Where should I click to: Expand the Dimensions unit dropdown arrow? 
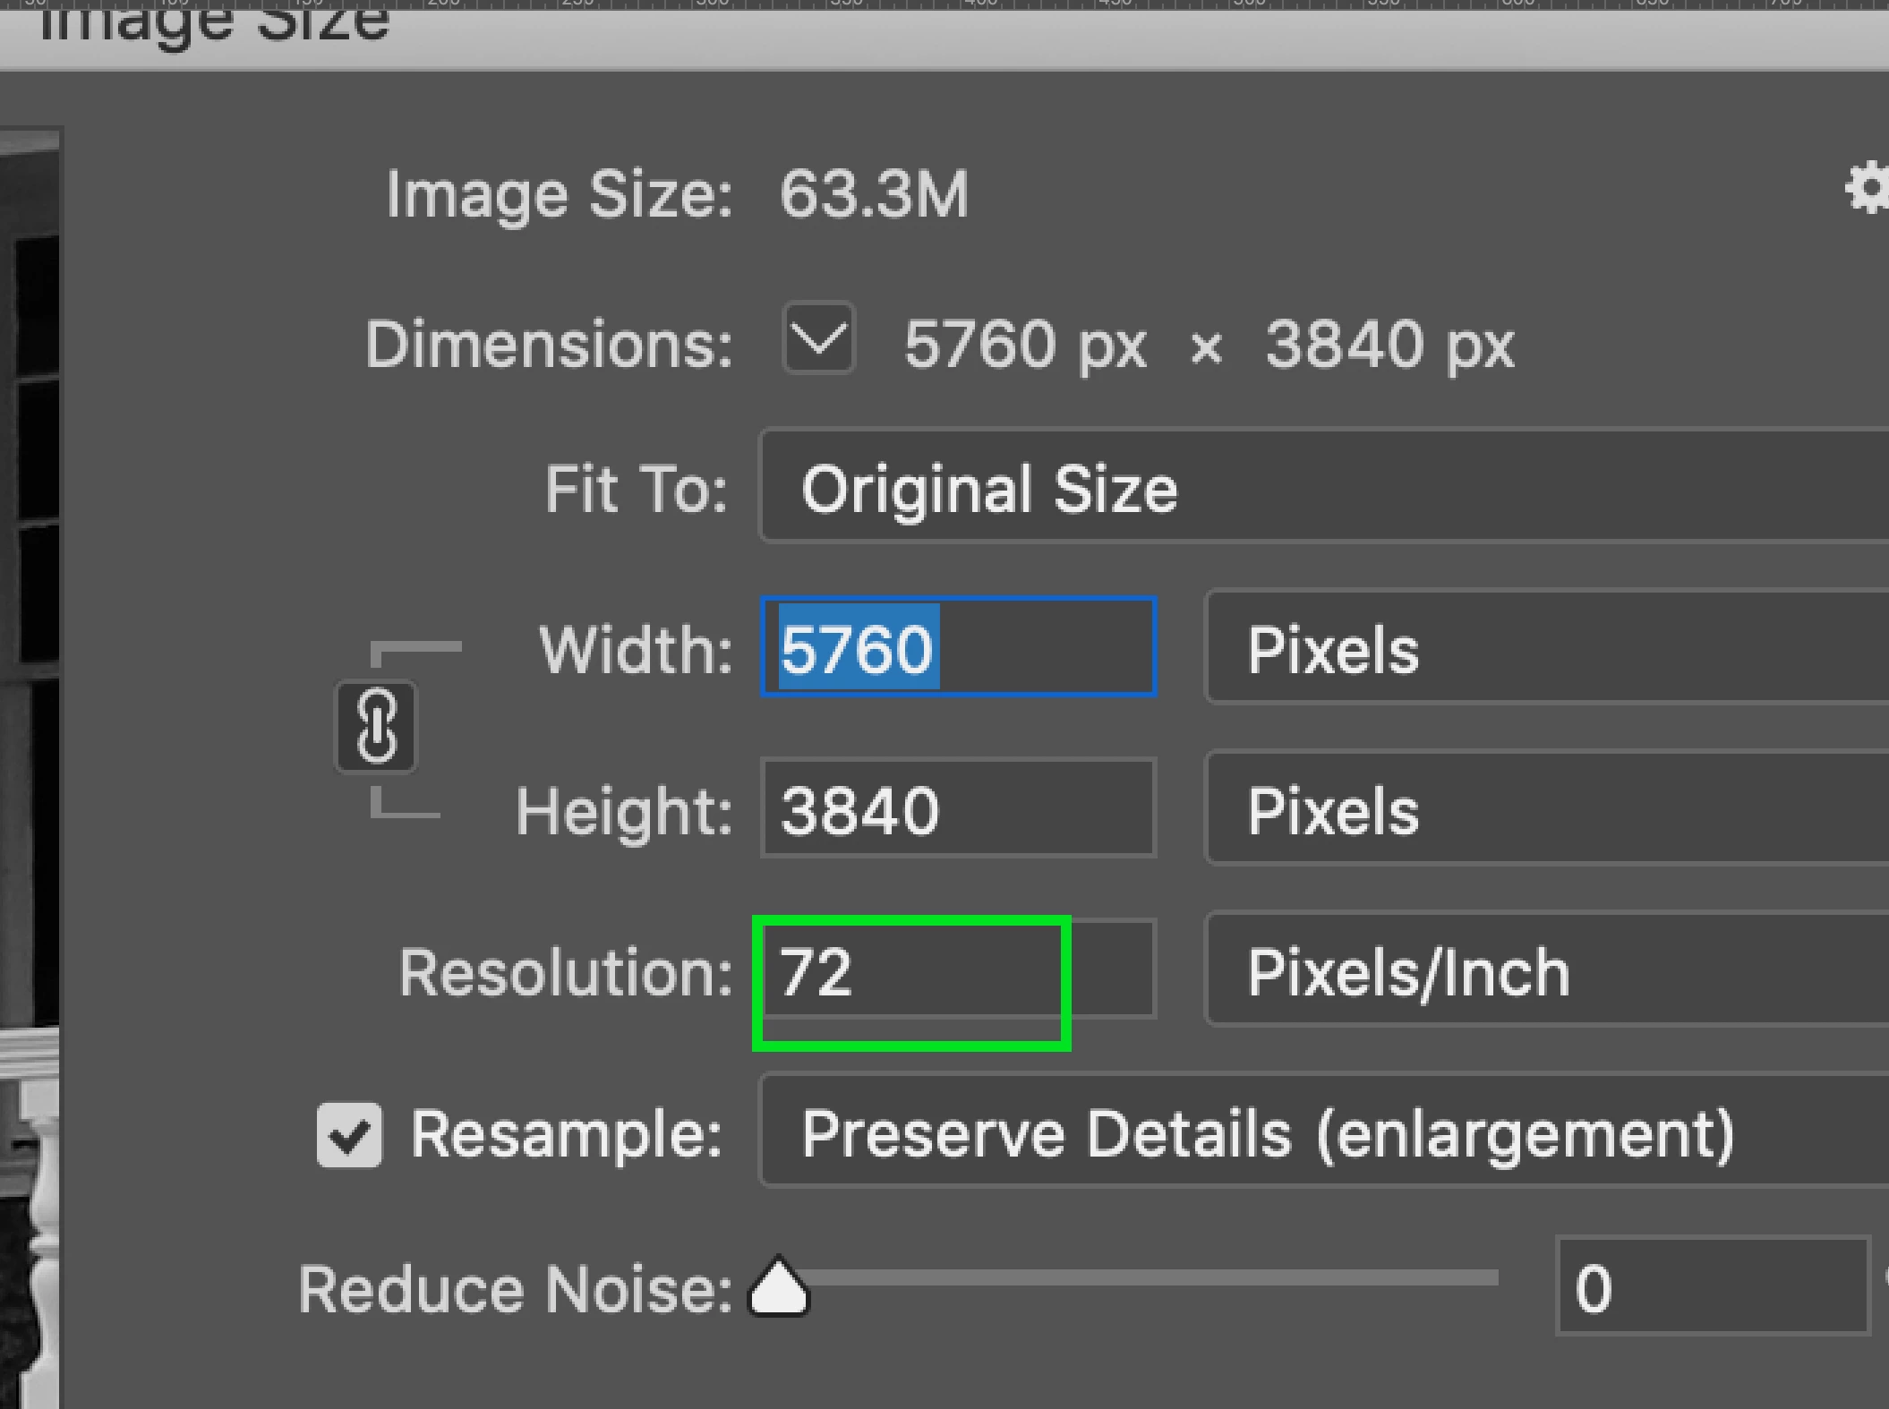tap(818, 339)
